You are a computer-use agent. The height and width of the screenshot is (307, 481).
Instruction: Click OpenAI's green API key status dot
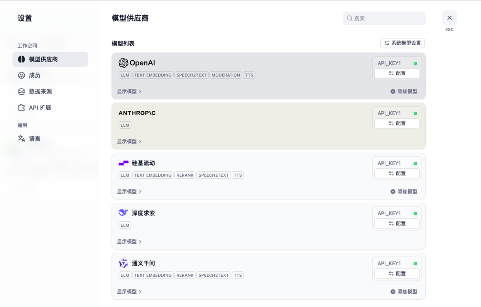pos(415,63)
